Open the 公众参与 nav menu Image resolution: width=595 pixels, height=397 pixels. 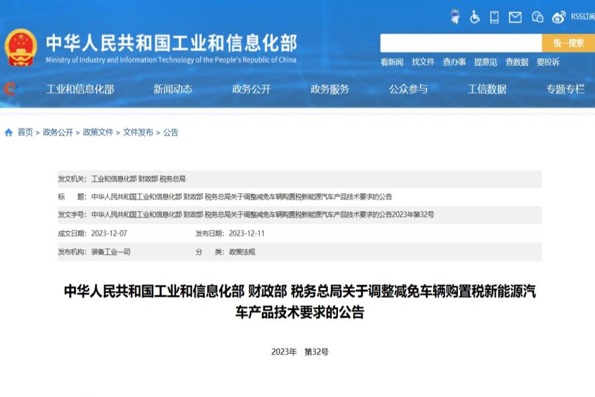pos(409,89)
